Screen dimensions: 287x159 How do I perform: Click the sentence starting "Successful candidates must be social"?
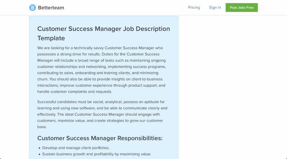coord(102,108)
